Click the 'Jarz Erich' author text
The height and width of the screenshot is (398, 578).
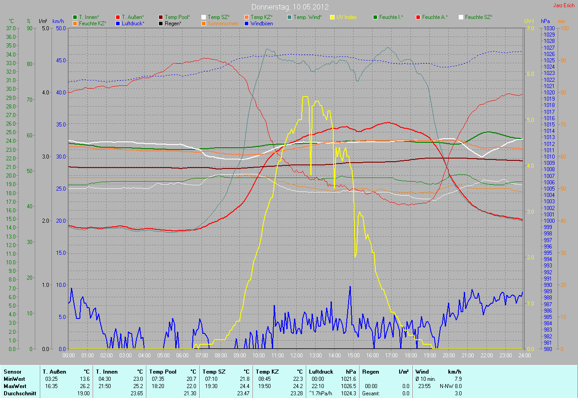564,5
